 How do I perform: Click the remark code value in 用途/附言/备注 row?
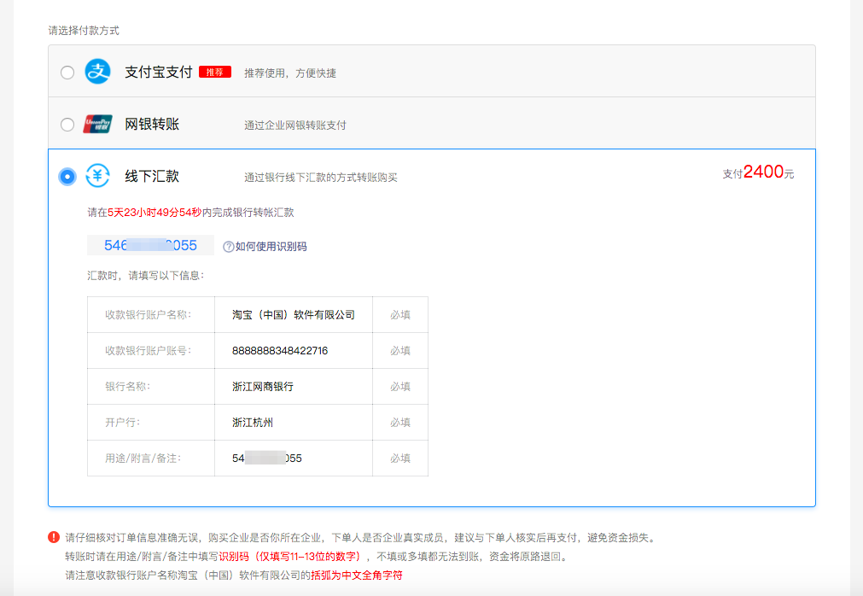(267, 458)
